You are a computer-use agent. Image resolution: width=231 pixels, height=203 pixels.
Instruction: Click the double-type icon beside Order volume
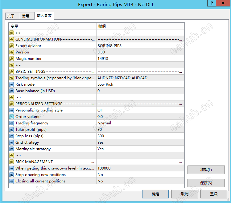click(x=12, y=117)
